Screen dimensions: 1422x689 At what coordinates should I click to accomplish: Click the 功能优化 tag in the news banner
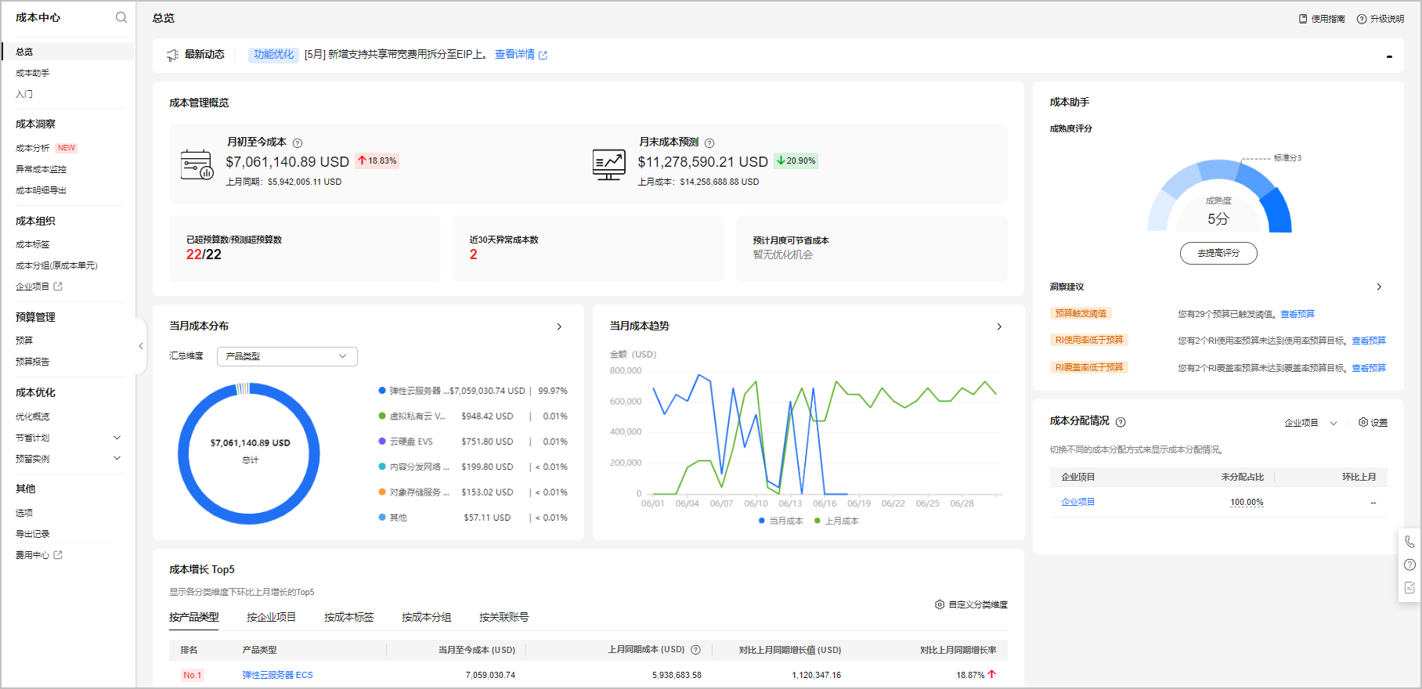click(x=274, y=55)
